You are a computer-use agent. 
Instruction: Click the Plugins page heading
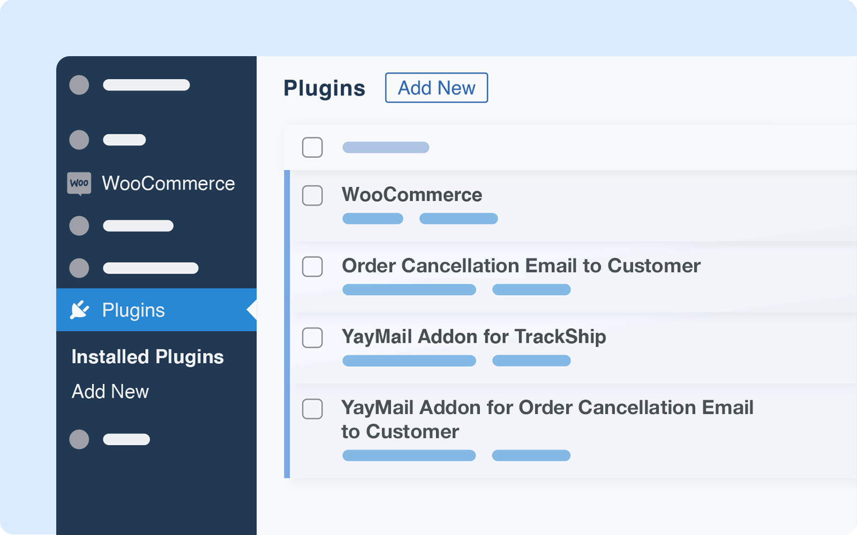[325, 88]
